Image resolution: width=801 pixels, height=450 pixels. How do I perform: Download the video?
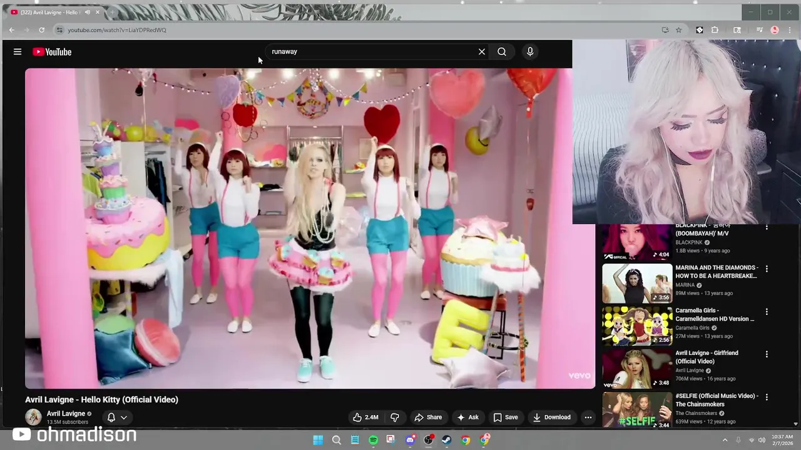pyautogui.click(x=552, y=417)
